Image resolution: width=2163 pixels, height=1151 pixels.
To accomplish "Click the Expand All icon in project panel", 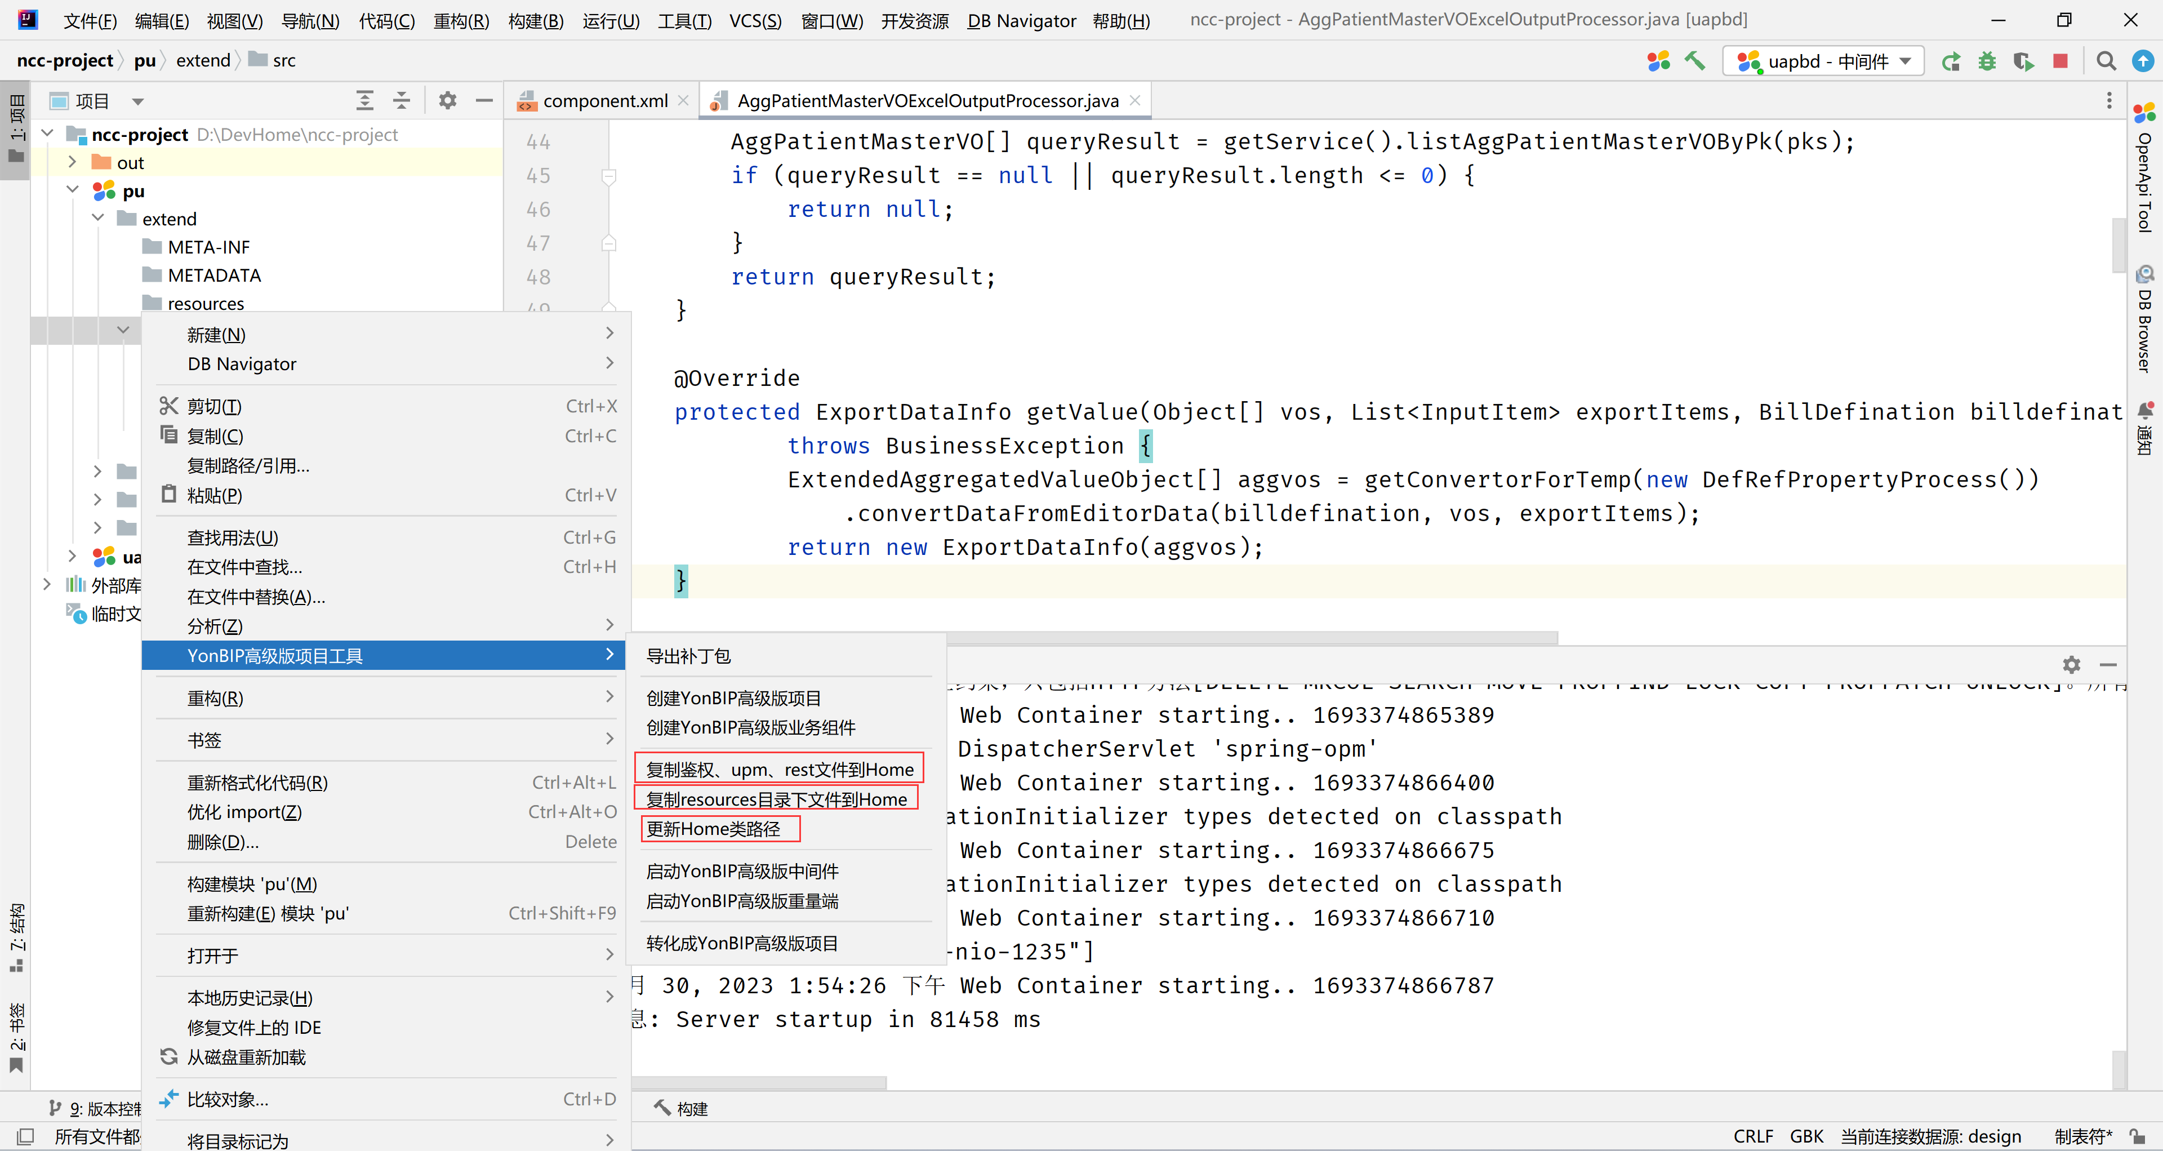I will tap(364, 101).
